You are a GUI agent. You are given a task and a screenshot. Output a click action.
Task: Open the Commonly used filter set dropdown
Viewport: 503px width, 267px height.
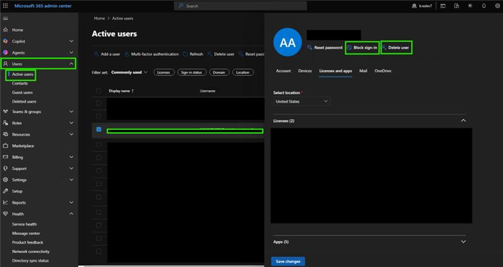pyautogui.click(x=130, y=72)
